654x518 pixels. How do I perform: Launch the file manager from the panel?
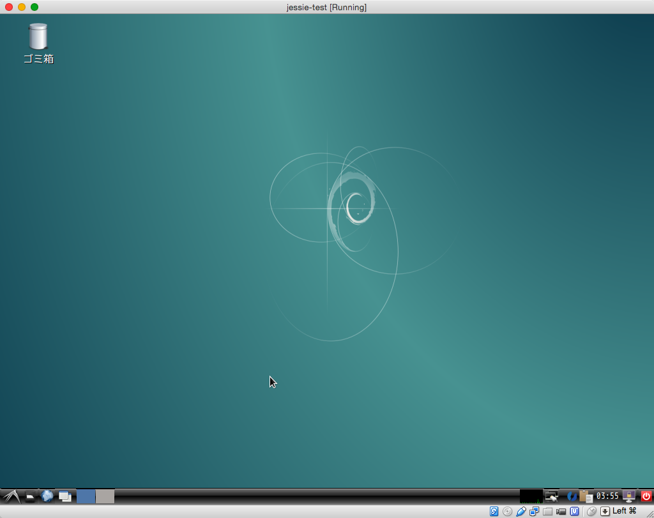(x=30, y=496)
